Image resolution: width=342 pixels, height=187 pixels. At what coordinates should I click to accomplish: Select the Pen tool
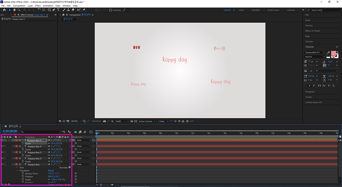point(54,10)
